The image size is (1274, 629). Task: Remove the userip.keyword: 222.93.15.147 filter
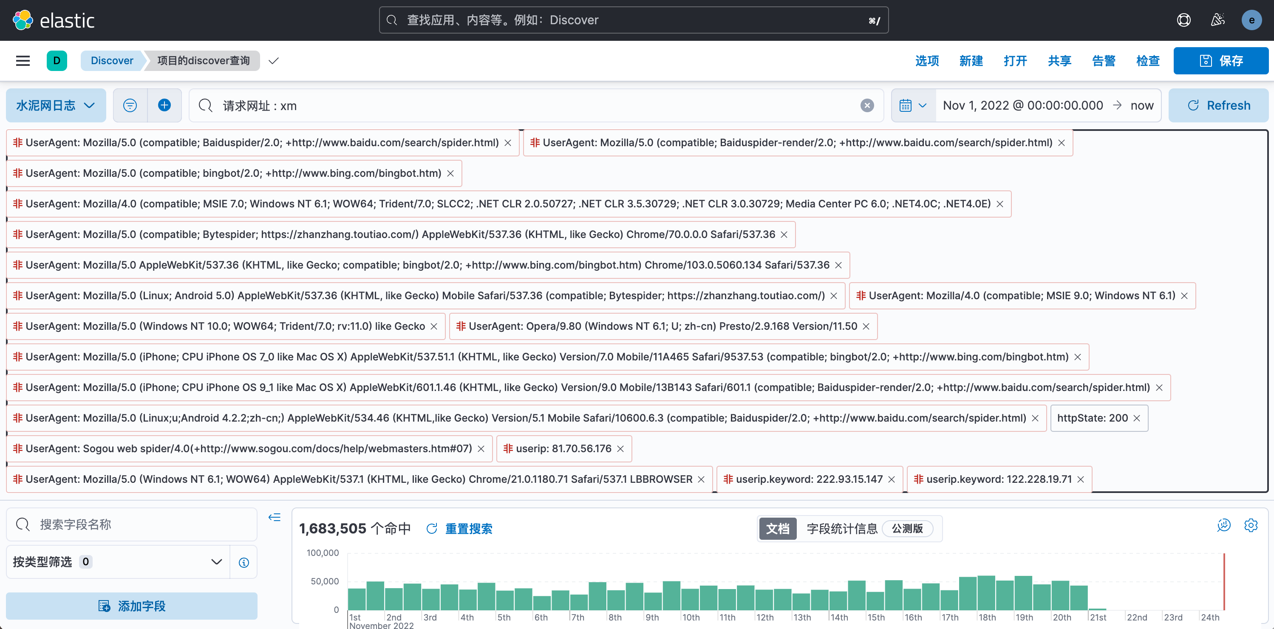click(891, 480)
